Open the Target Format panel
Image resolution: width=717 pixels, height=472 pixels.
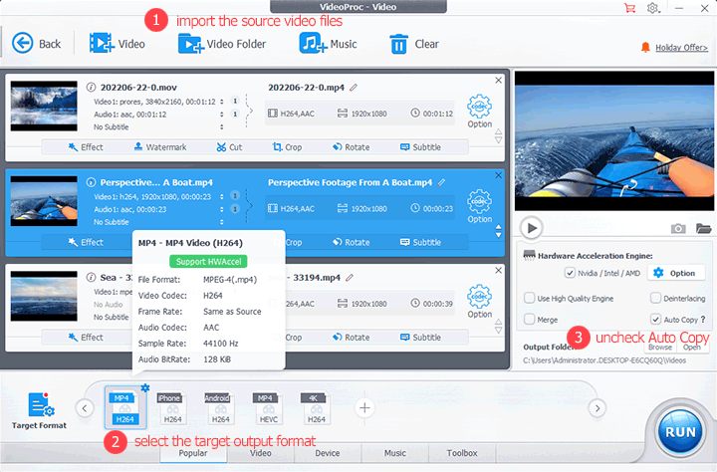click(x=39, y=410)
